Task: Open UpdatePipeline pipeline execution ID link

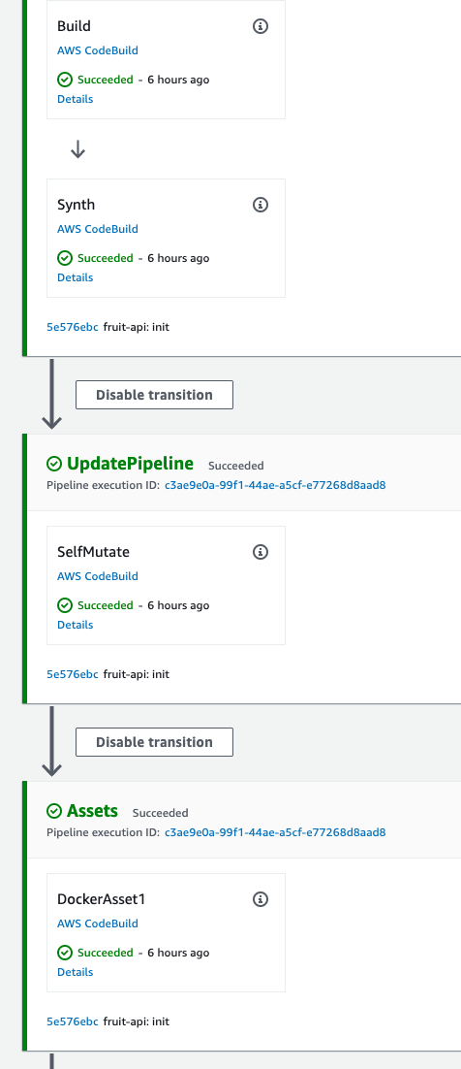Action: pos(275,485)
